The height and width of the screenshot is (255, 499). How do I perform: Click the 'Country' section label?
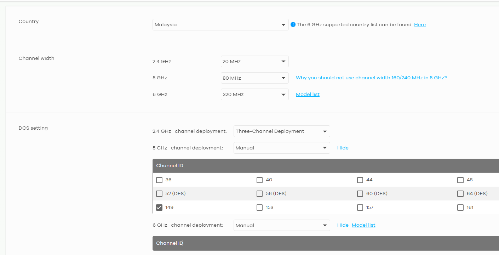pos(29,21)
